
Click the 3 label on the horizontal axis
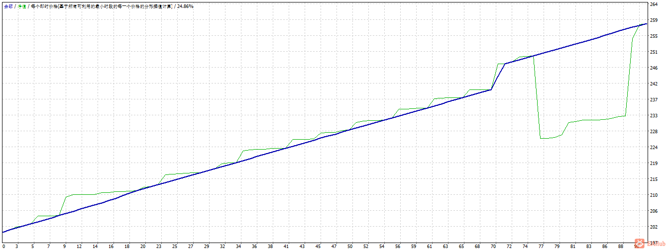pos(17,247)
